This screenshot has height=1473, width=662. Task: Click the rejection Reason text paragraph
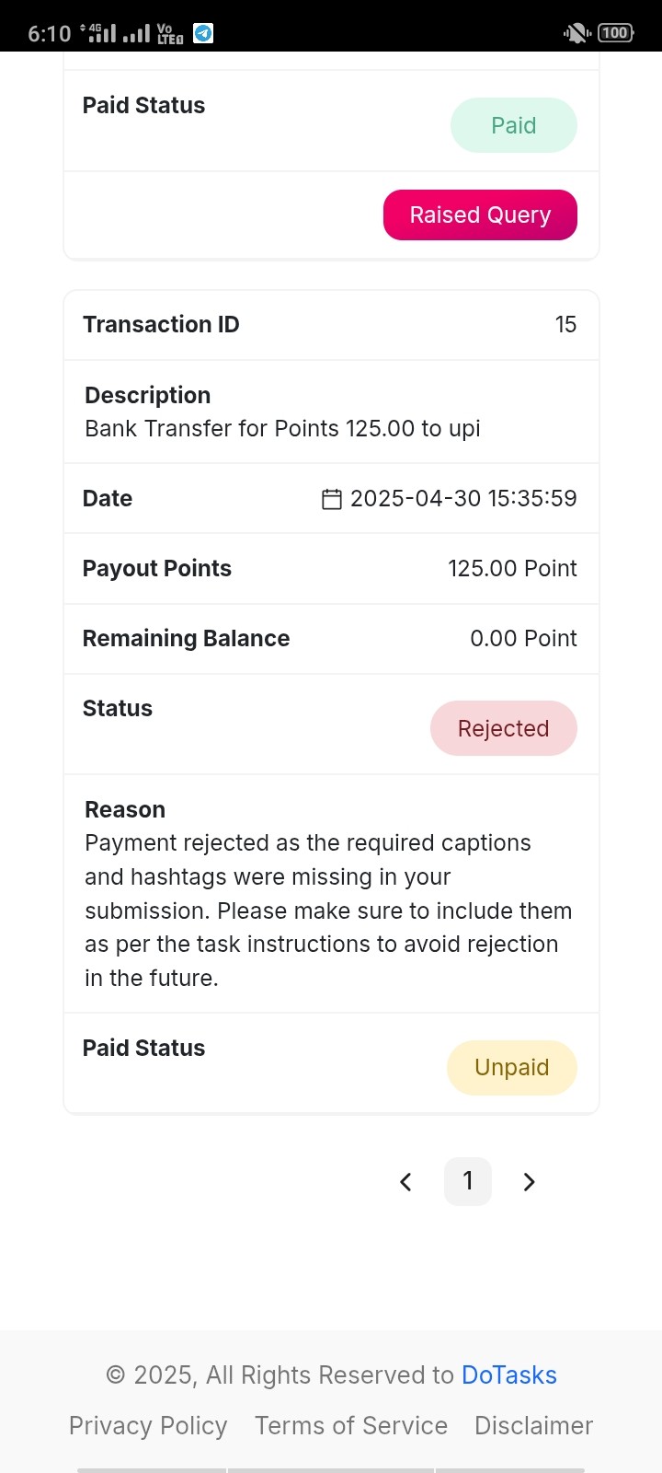click(x=328, y=910)
